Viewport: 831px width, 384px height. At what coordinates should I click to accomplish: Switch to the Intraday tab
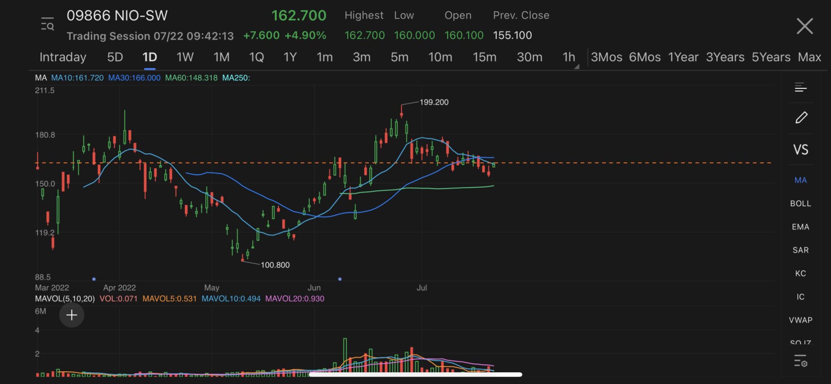click(x=63, y=57)
